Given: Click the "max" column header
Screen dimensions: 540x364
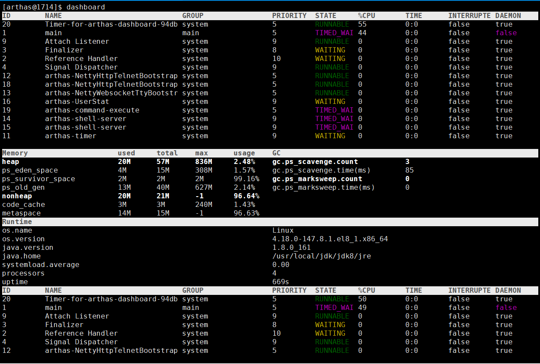Looking at the screenshot, I should 202,153.
